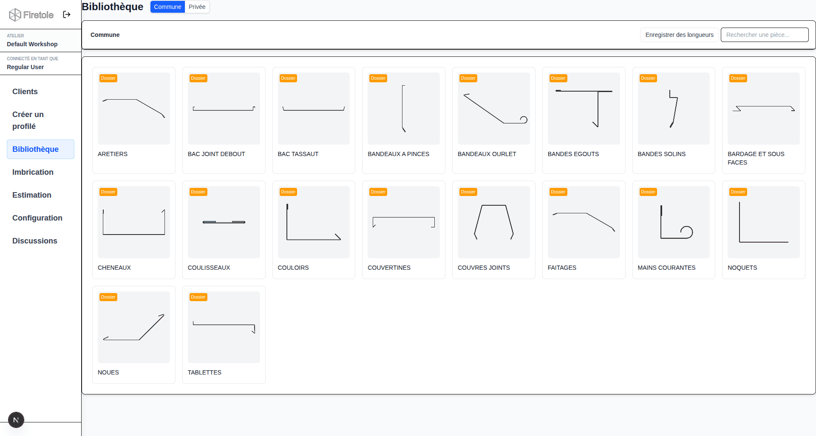
Task: Open the BANDES SOLINS thumbnail
Action: click(x=674, y=109)
